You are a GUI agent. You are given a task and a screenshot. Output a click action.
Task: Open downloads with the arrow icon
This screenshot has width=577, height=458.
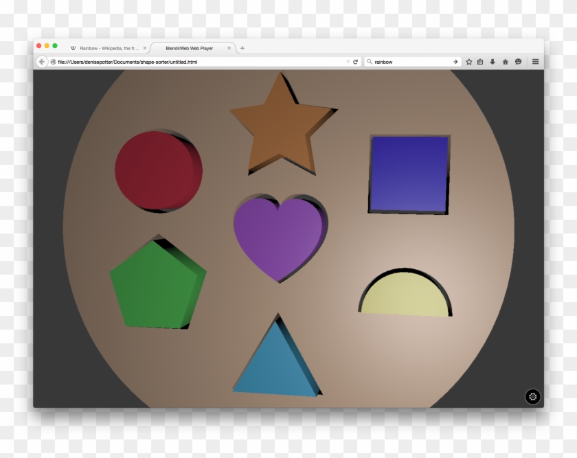493,61
